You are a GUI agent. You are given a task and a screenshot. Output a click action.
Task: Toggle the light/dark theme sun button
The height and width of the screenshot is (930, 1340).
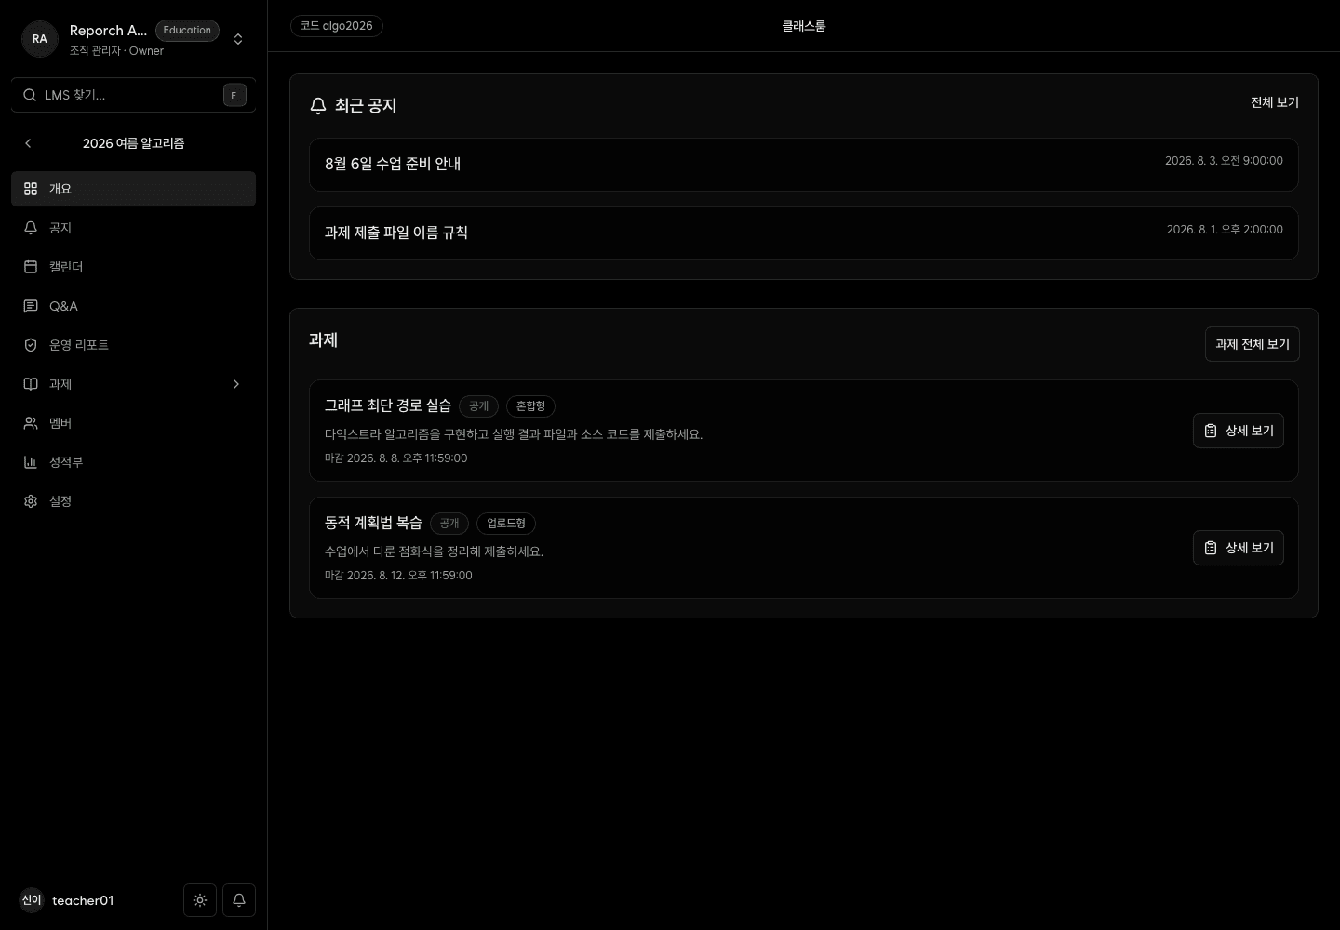200,900
